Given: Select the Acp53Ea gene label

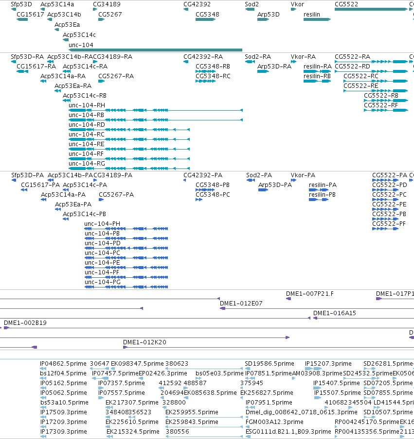Looking at the screenshot, I should coord(67,25).
